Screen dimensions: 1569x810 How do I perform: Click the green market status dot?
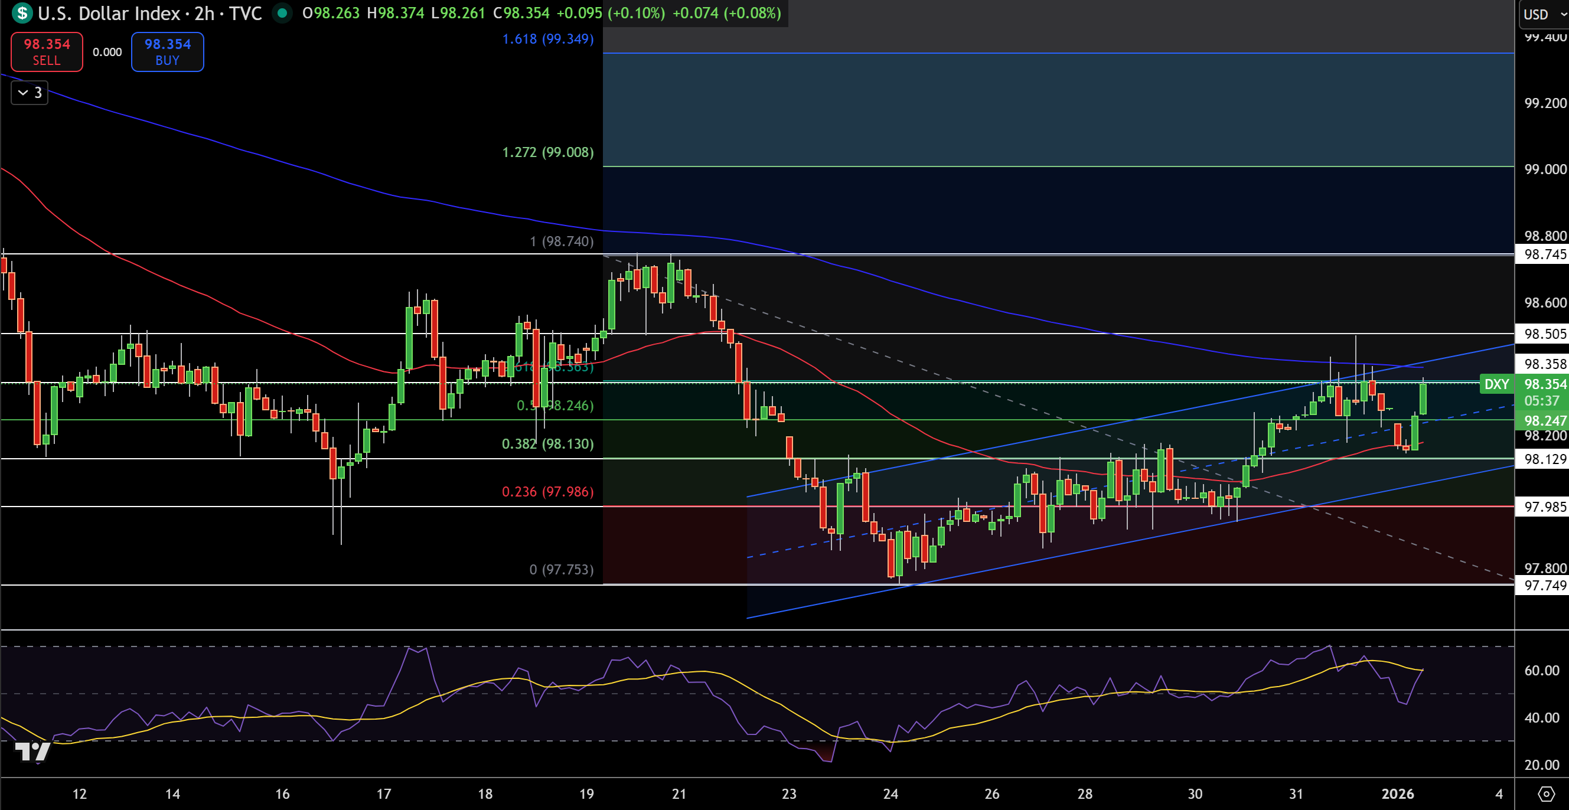tap(282, 13)
